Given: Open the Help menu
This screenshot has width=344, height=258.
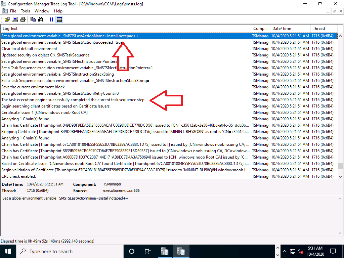Looking at the screenshot, I should click(x=58, y=11).
